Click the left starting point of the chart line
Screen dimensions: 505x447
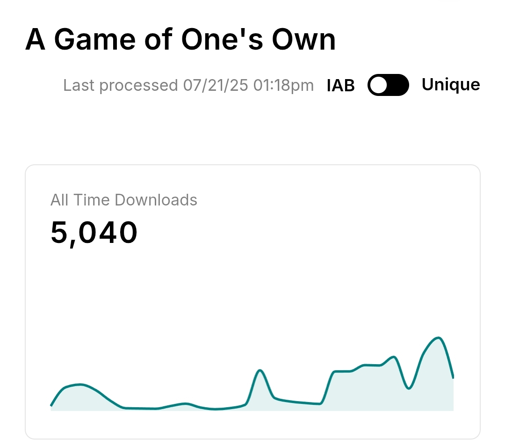click(x=51, y=405)
